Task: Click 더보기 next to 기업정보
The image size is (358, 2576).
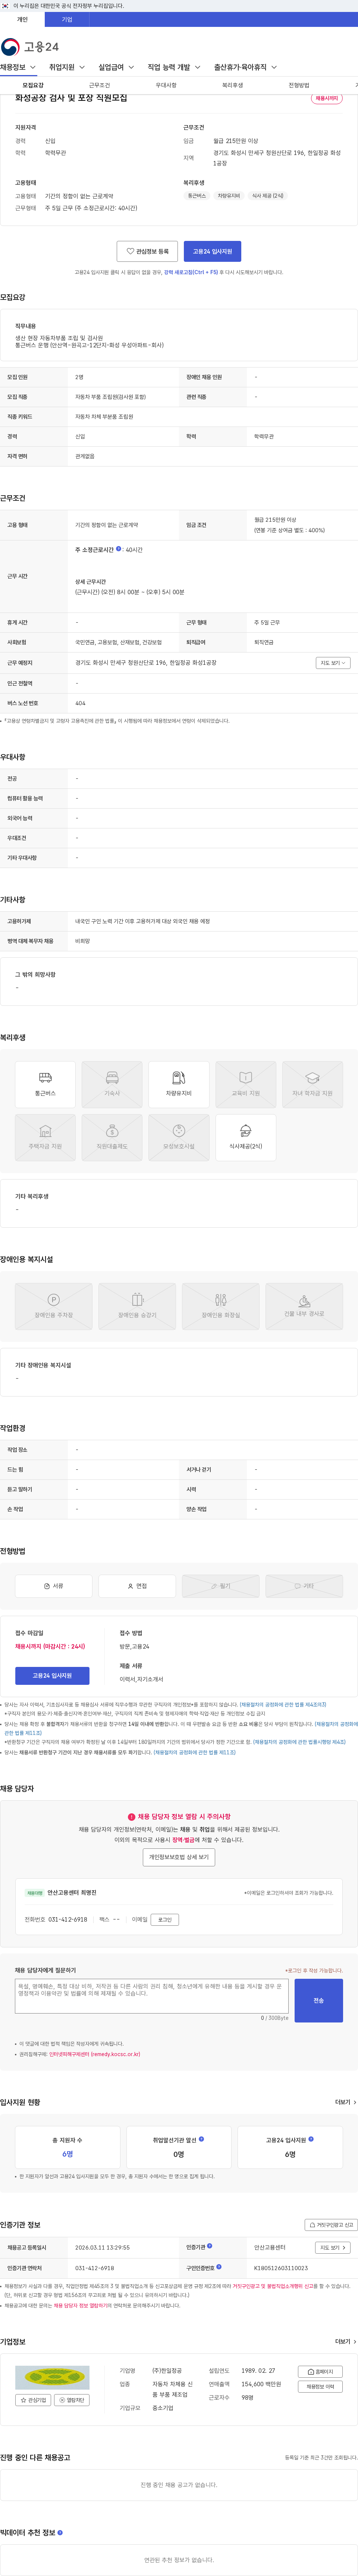Action: (345, 2341)
